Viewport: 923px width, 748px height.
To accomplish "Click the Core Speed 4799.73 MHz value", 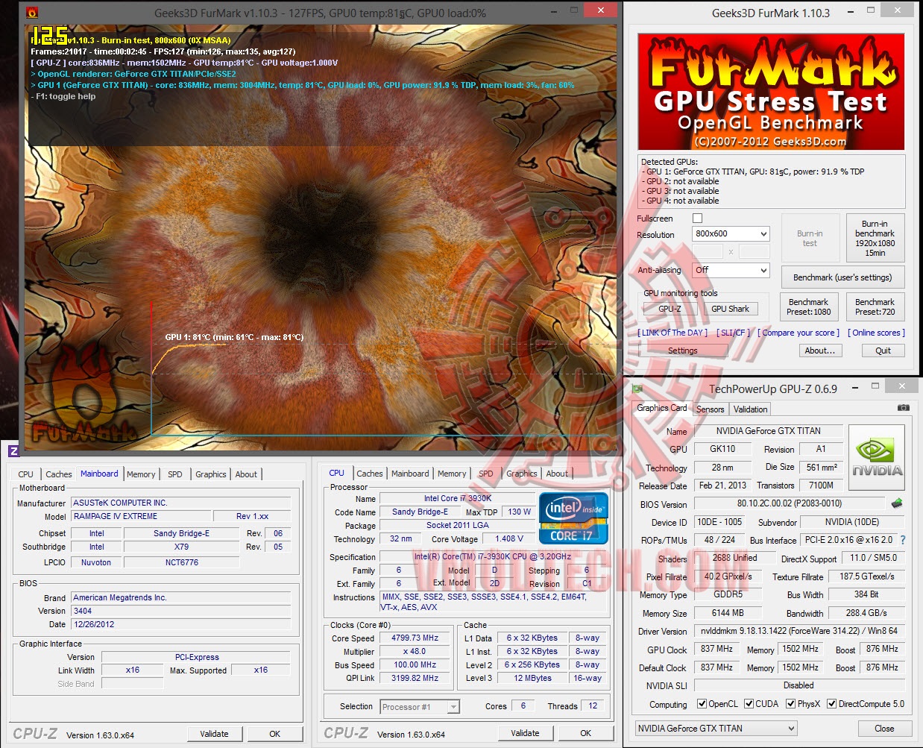I will (x=415, y=638).
